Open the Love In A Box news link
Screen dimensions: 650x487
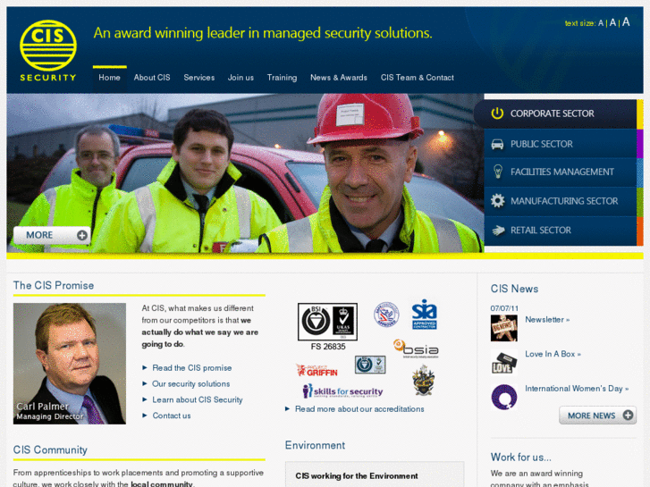click(x=553, y=354)
